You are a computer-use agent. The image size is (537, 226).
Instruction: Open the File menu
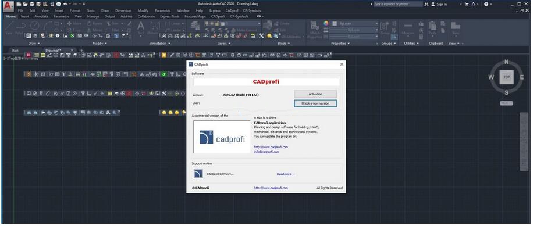(20, 10)
